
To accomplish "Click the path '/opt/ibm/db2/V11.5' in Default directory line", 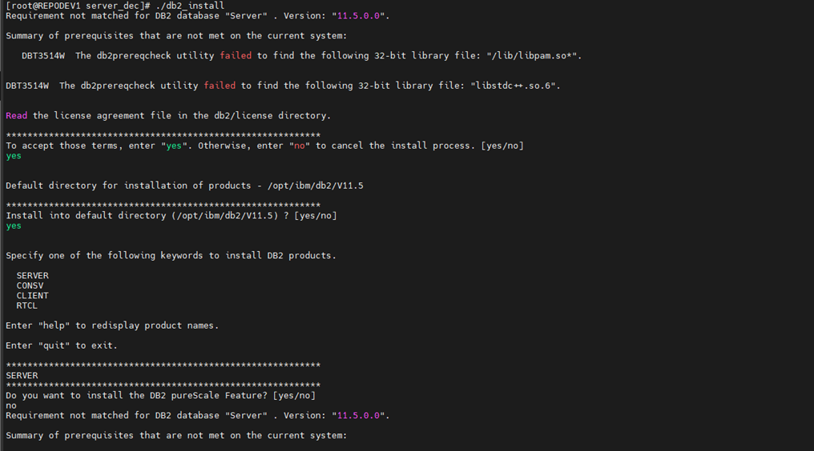I will pyautogui.click(x=316, y=186).
